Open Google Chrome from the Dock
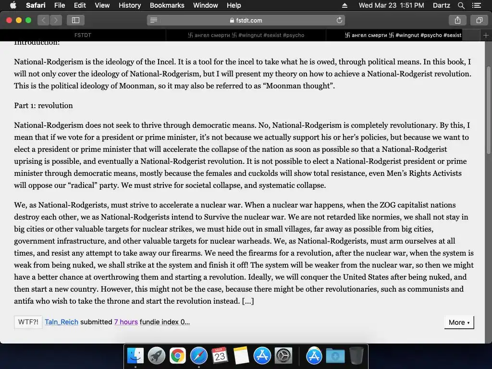The height and width of the screenshot is (369, 492). click(x=178, y=356)
